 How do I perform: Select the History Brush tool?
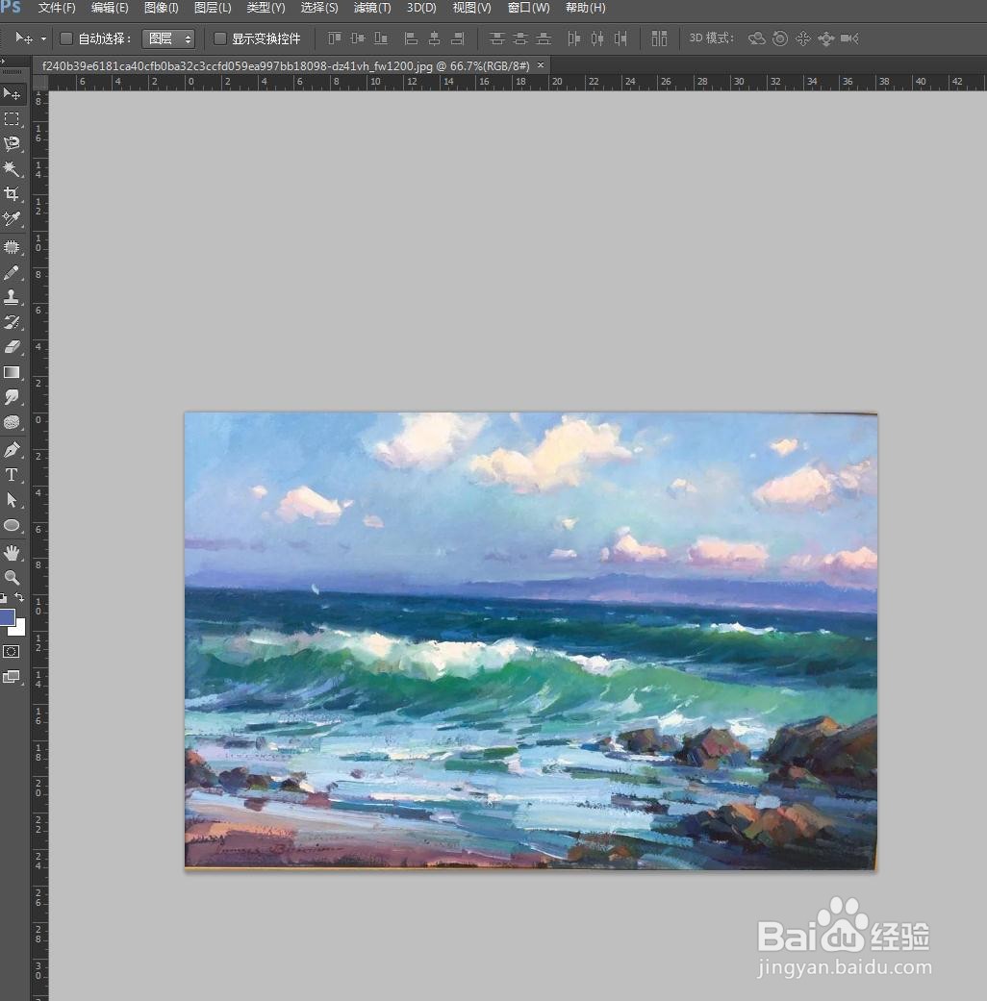click(x=12, y=322)
